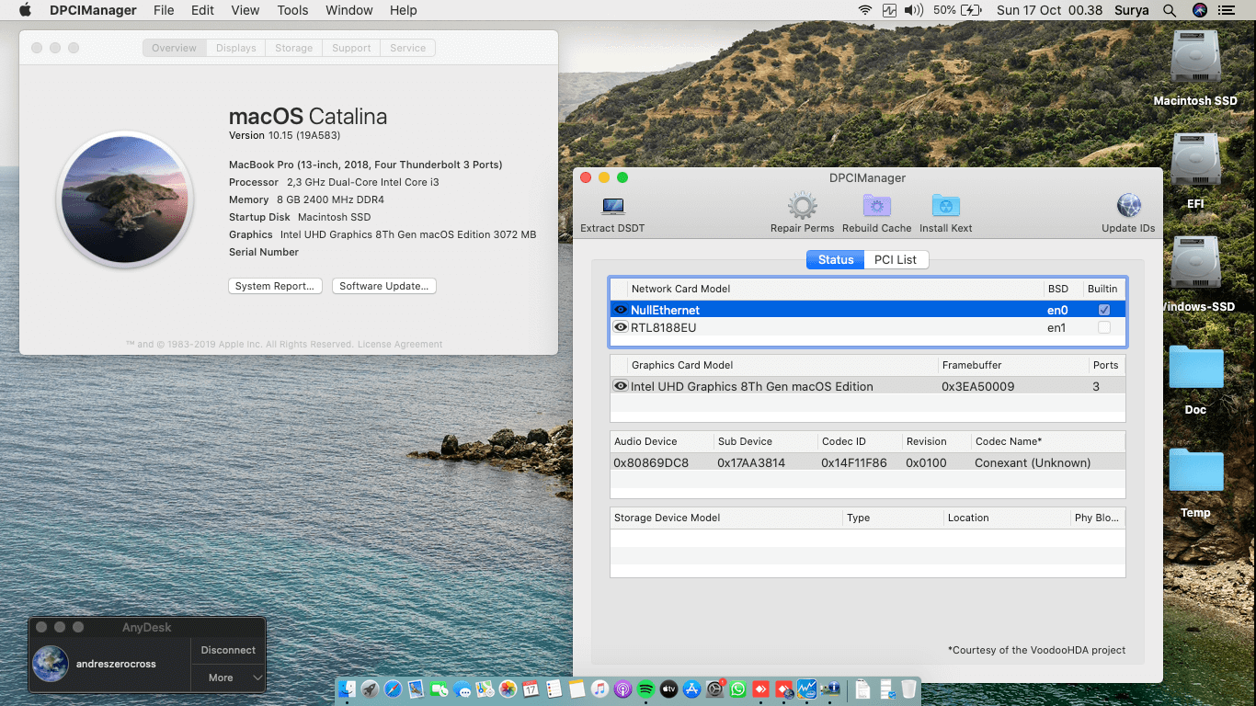Open the Notification Center list icon
The image size is (1256, 706).
(1226, 10)
